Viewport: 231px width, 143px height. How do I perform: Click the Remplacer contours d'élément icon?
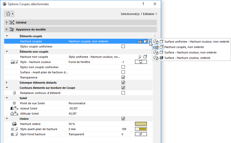click(x=14, y=93)
